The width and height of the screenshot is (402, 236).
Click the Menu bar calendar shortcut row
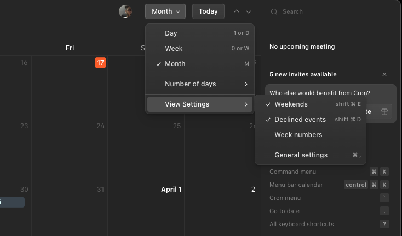[329, 185]
